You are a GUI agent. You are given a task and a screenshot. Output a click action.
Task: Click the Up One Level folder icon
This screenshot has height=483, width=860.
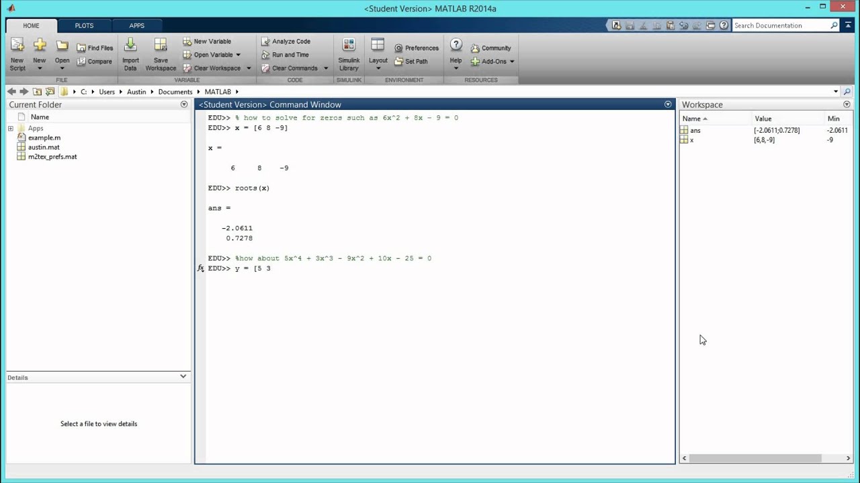tap(37, 92)
